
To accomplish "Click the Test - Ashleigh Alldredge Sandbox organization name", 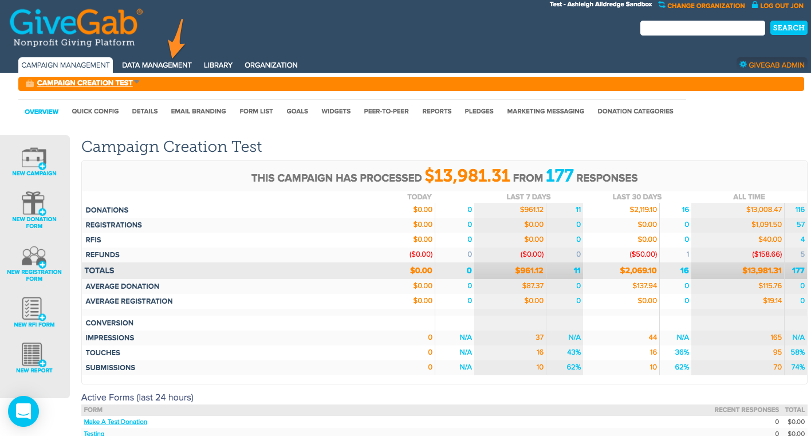I will tap(601, 5).
